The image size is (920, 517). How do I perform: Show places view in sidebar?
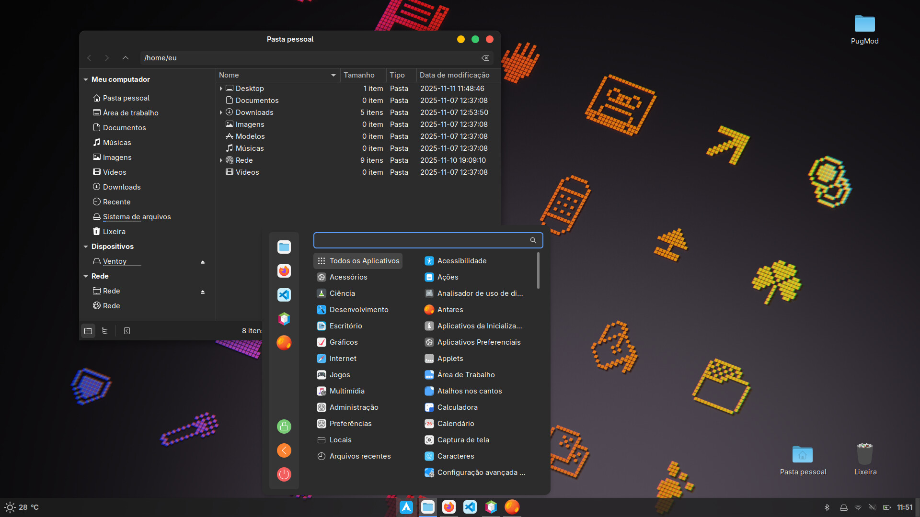(x=88, y=331)
